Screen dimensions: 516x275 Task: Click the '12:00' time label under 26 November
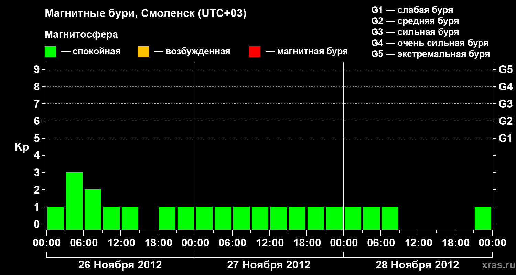point(121,243)
